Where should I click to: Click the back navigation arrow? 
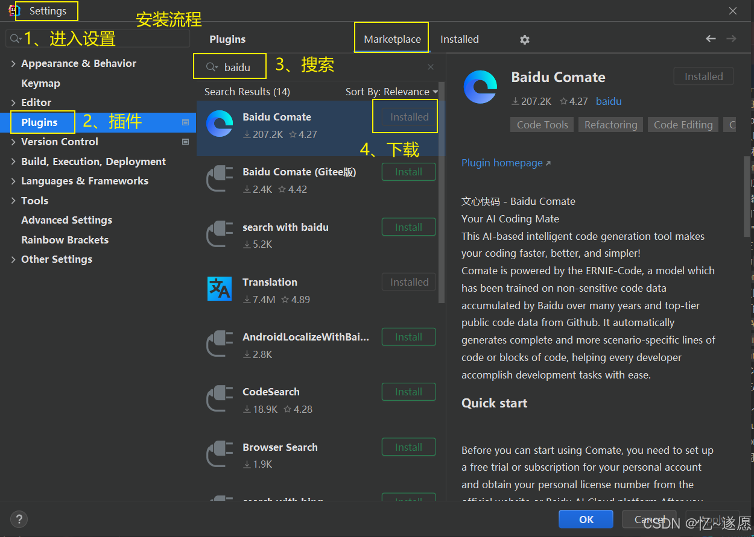(711, 39)
